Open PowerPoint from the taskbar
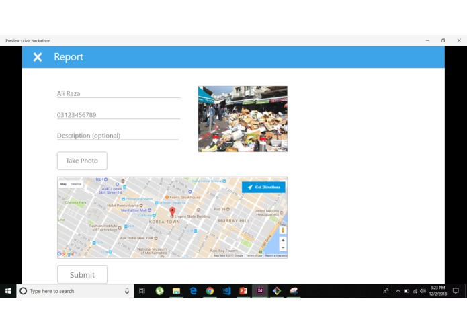 (x=243, y=291)
